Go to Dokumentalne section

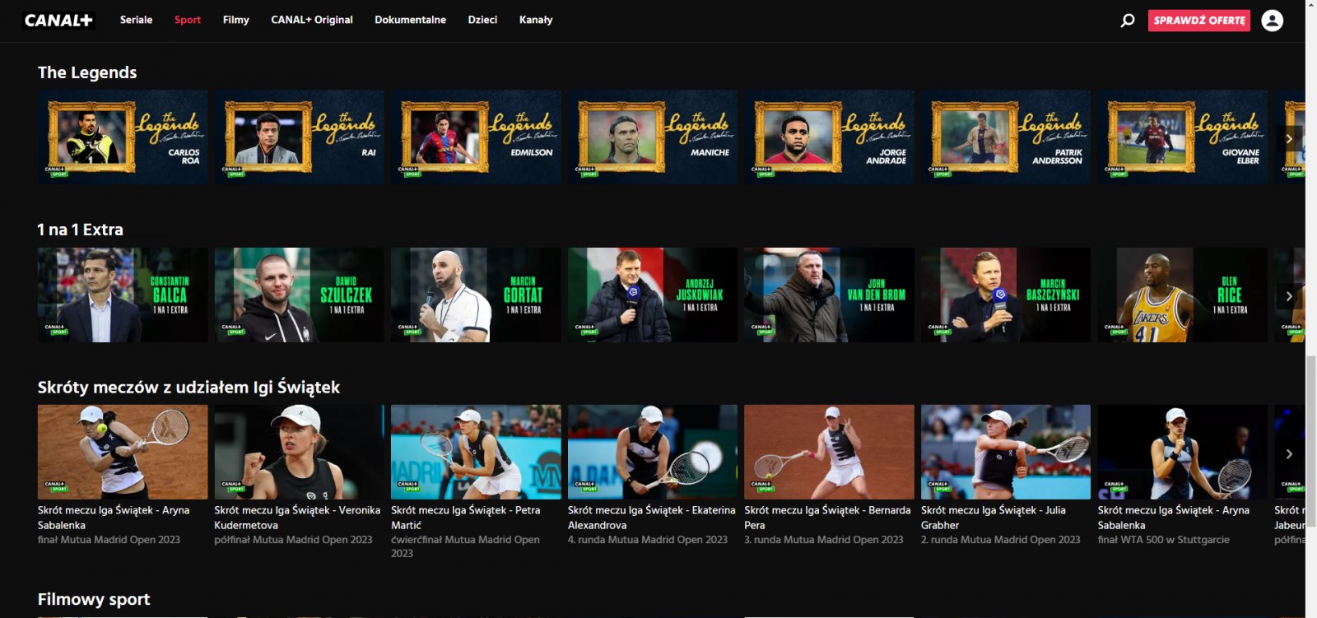tap(410, 20)
